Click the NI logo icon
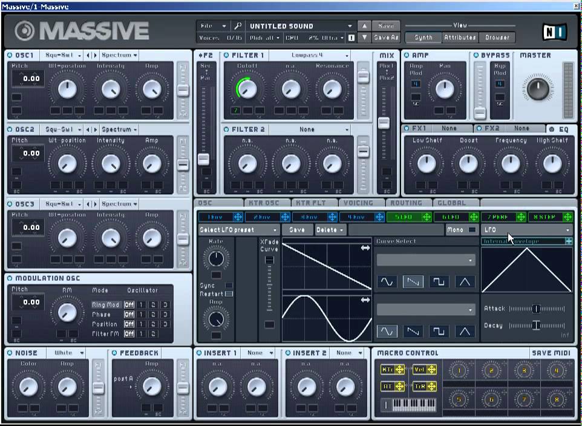 555,32
